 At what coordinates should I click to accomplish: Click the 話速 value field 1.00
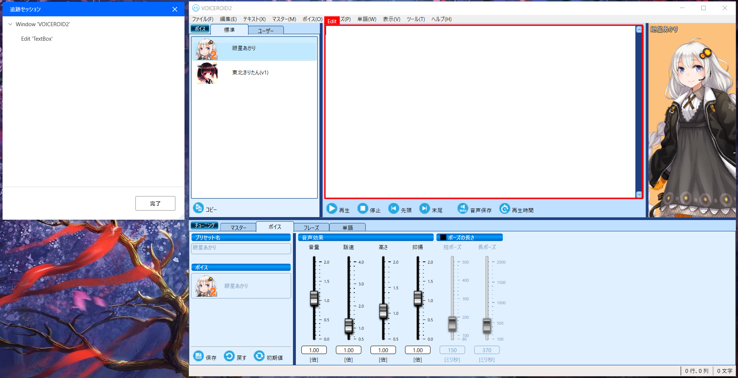[349, 350]
